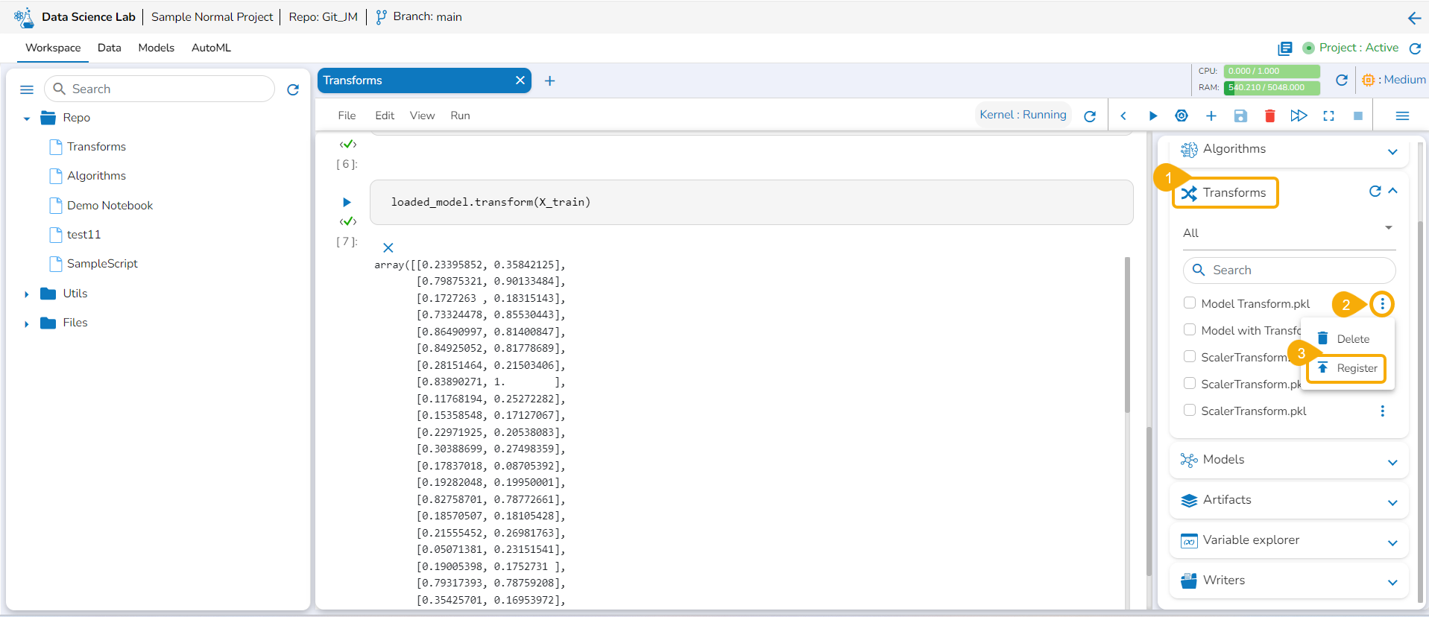
Task: Run the current cell with play icon
Action: tap(1152, 116)
